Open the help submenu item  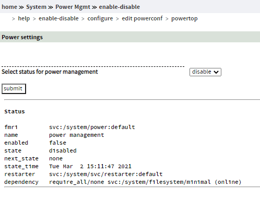click(x=24, y=18)
